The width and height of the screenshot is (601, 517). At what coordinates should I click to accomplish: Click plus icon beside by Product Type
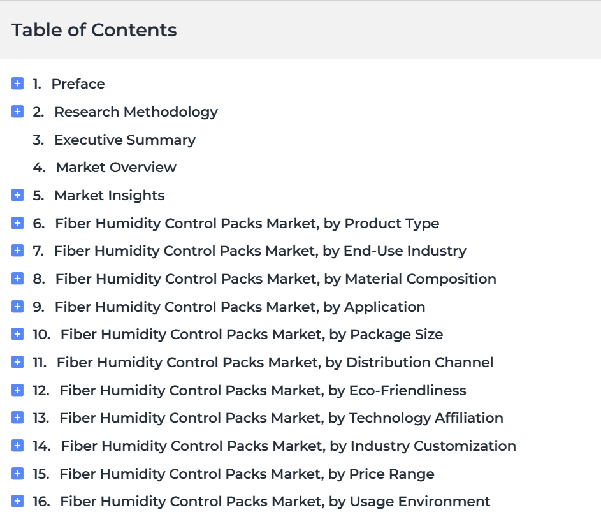(17, 222)
